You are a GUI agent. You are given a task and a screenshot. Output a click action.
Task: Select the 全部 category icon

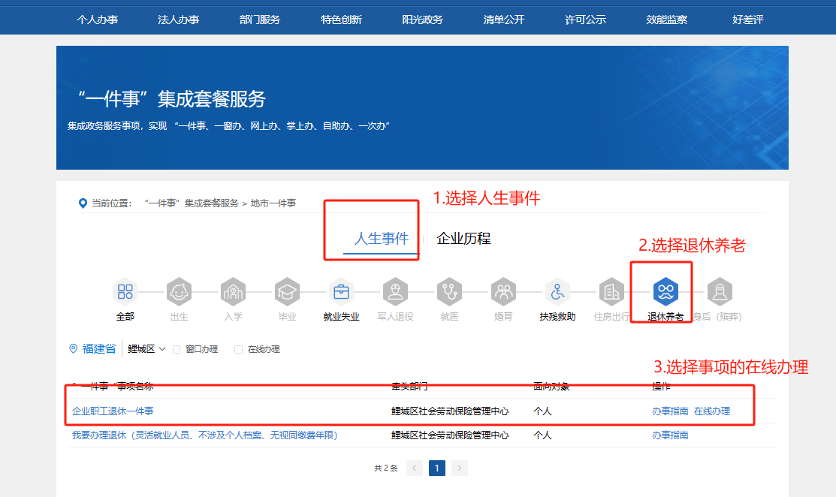(x=125, y=291)
